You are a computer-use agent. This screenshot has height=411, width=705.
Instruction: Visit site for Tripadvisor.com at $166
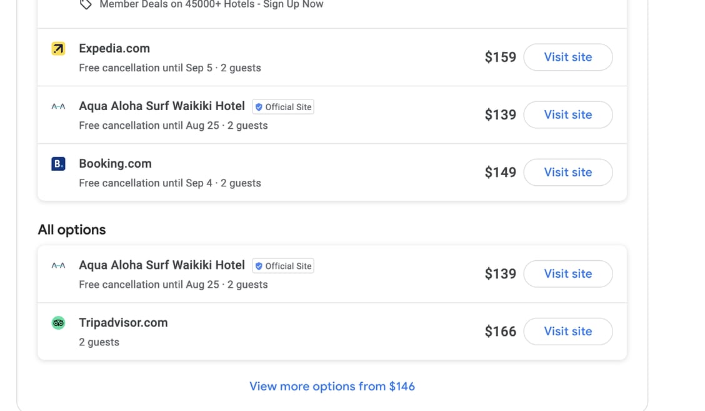567,331
